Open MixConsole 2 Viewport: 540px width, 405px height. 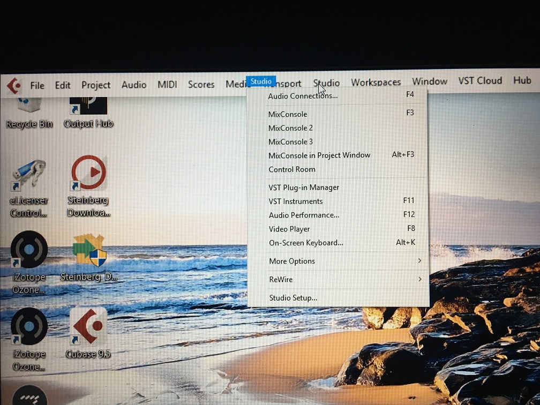[x=337, y=127]
